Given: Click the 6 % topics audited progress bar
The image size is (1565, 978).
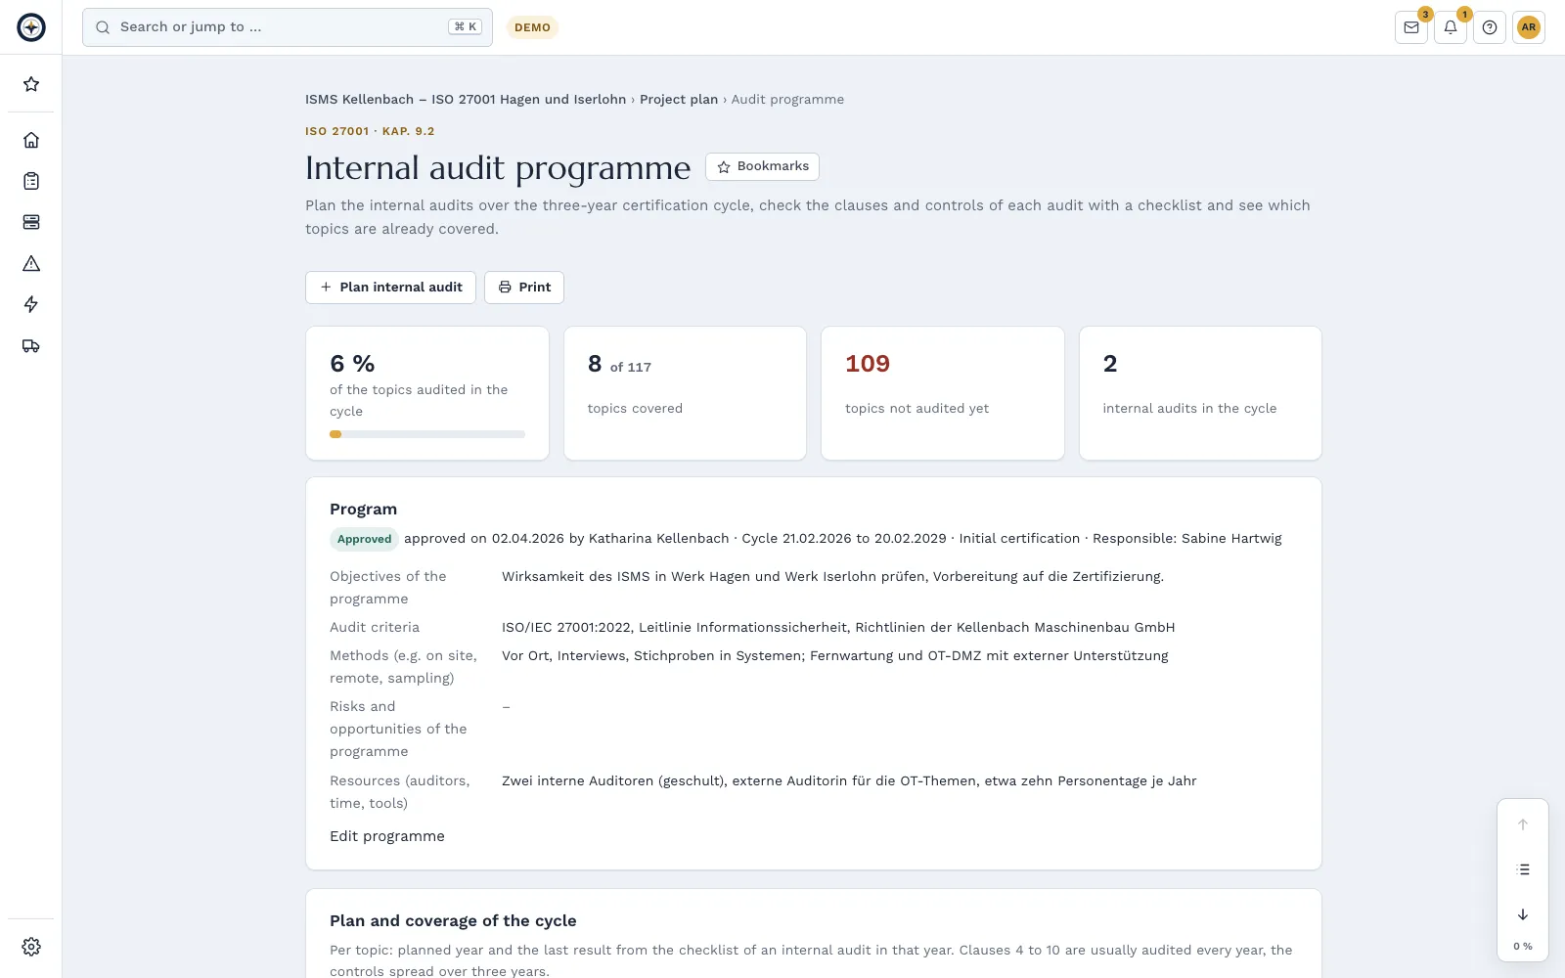Looking at the screenshot, I should coord(427,434).
